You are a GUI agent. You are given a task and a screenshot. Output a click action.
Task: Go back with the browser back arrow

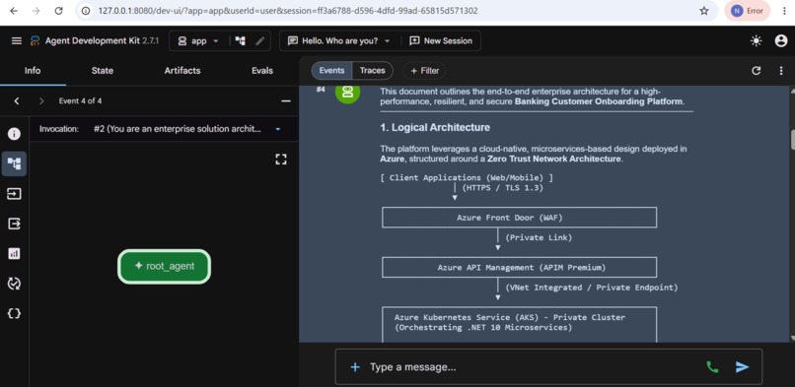click(14, 11)
